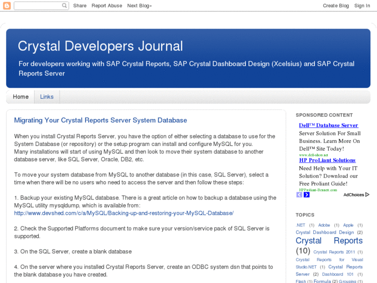This screenshot has width=377, height=283.
Task: Click the Create Blog link
Action: point(336,6)
